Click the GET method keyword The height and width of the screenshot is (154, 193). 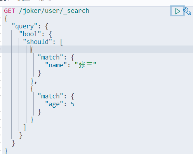(x=10, y=11)
